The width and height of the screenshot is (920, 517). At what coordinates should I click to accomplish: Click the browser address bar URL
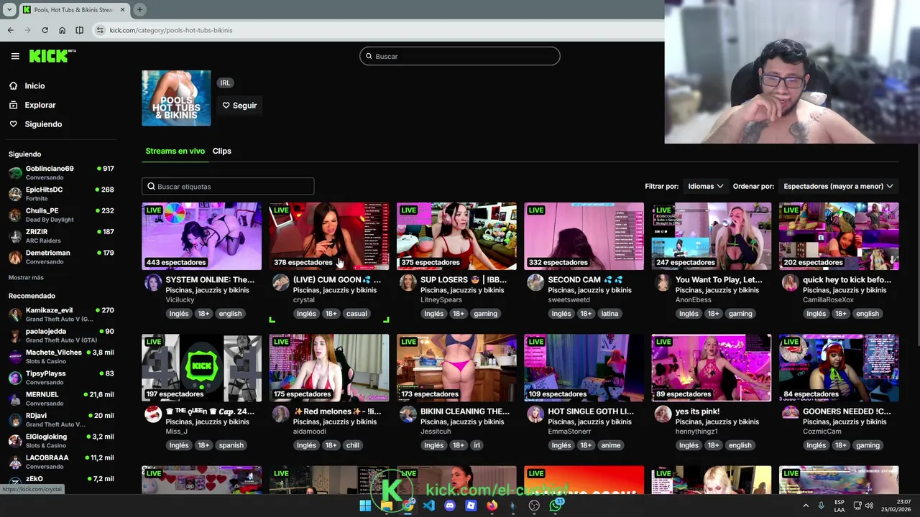[x=171, y=30]
